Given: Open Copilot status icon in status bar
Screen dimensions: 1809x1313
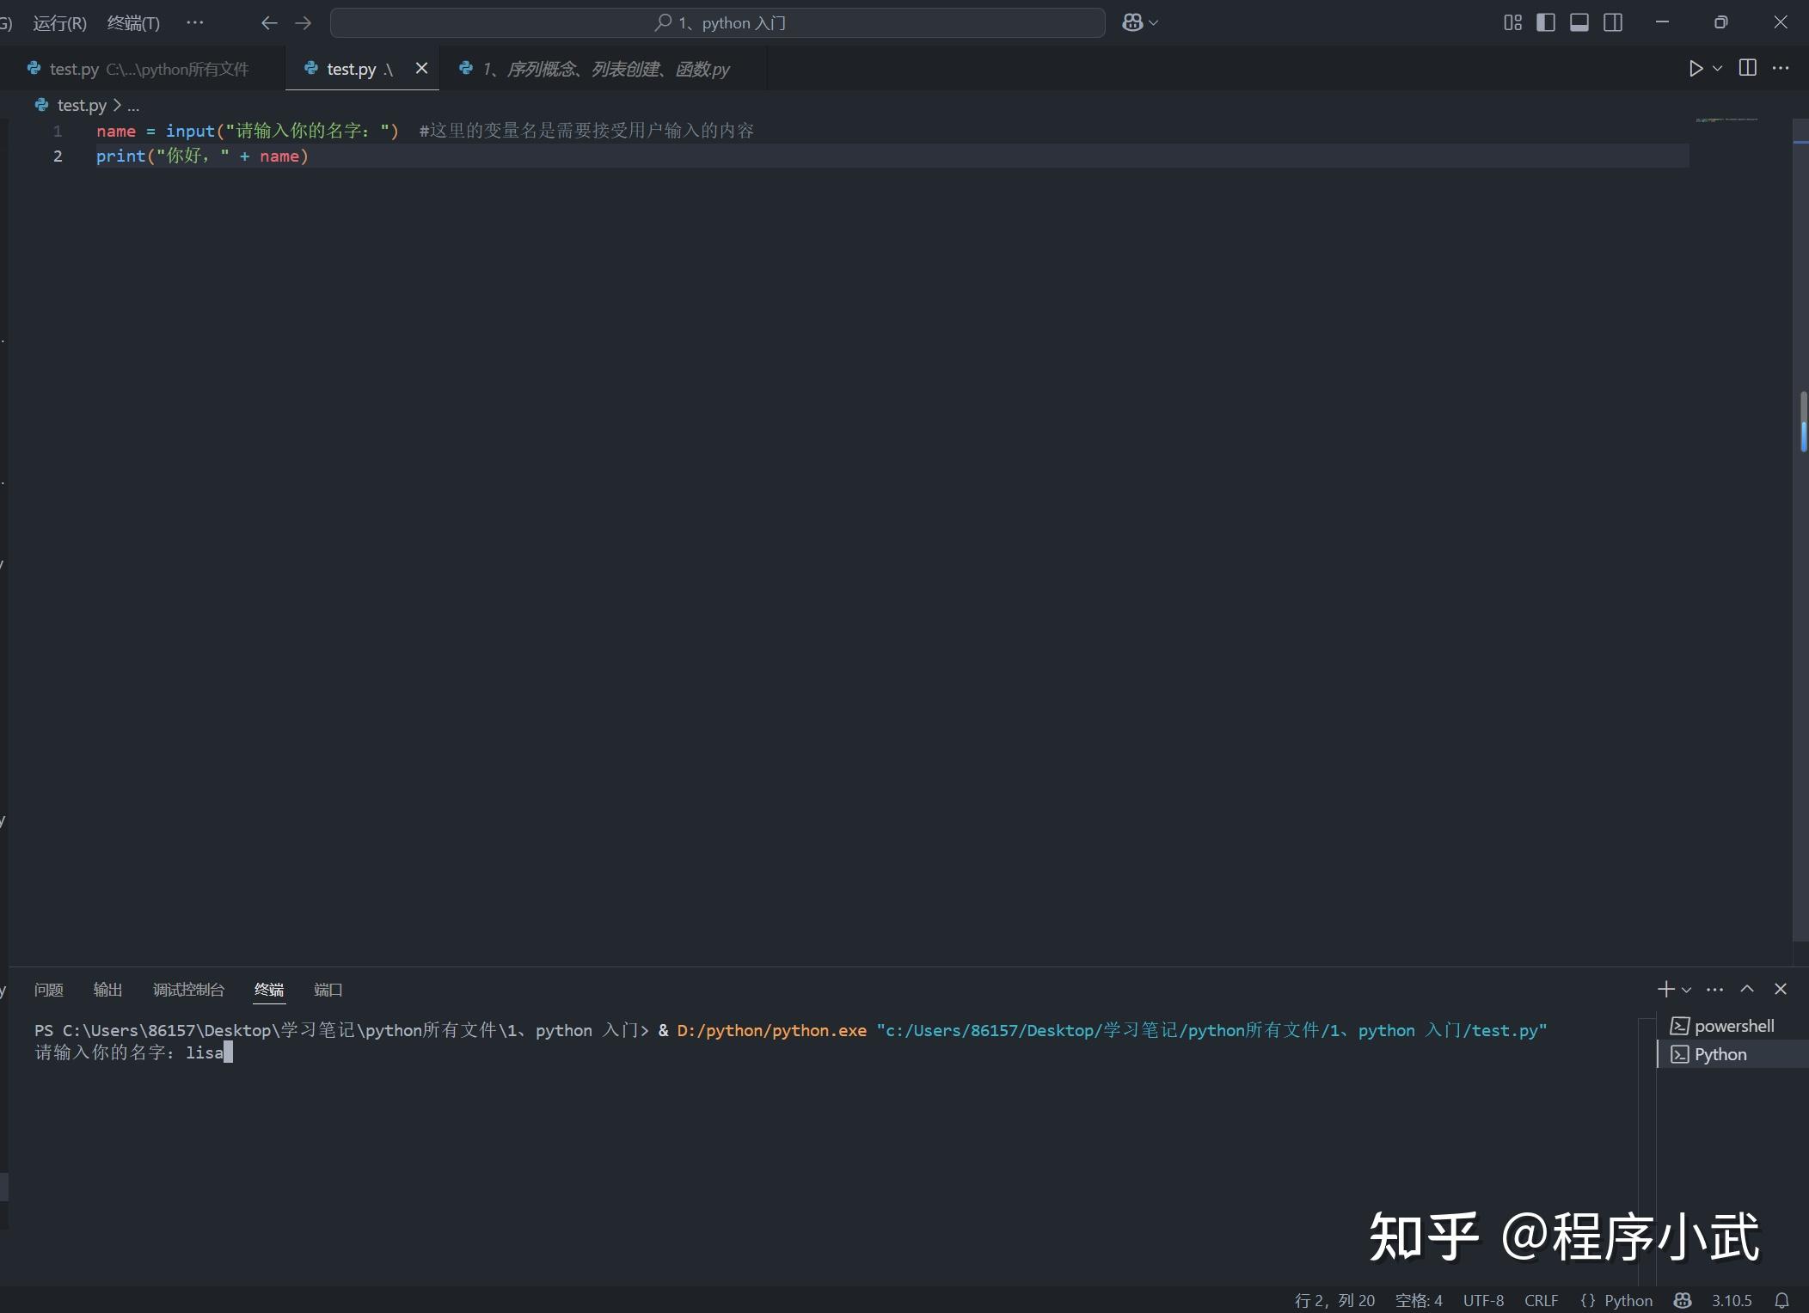Looking at the screenshot, I should [x=1683, y=1300].
